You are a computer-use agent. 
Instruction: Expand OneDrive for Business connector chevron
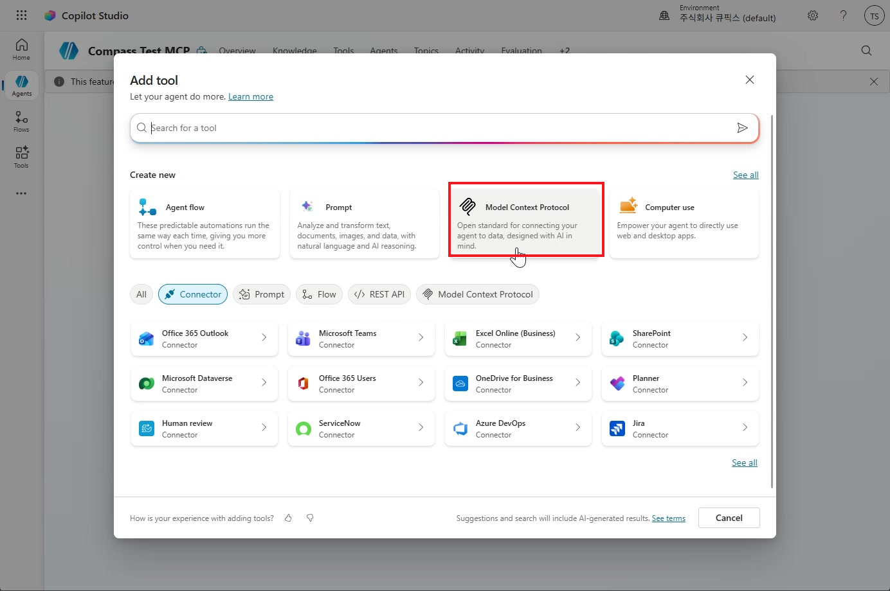[578, 382]
